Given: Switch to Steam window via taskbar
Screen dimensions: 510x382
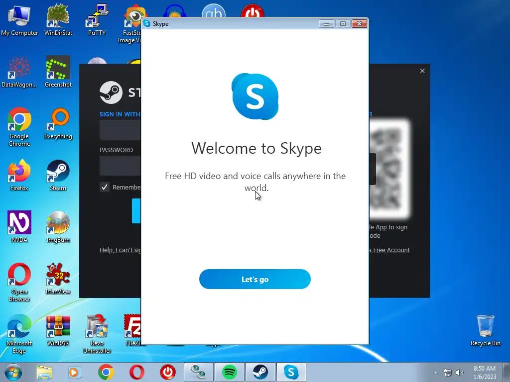Looking at the screenshot, I should click(x=260, y=372).
